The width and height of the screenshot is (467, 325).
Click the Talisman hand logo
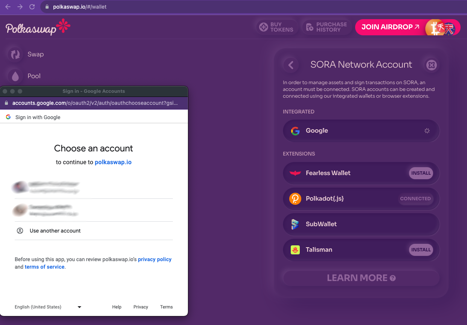click(x=295, y=250)
